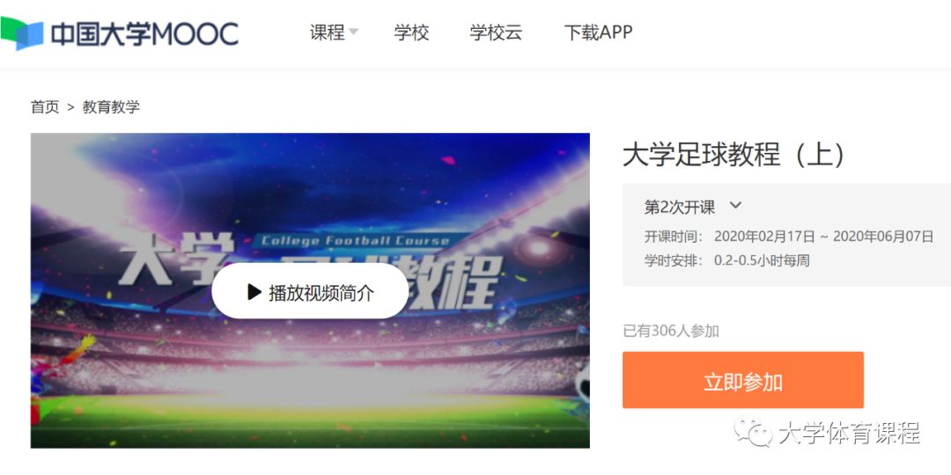951x475 pixels.
Task: Select 下载APP in the top navigation
Action: pyautogui.click(x=598, y=33)
